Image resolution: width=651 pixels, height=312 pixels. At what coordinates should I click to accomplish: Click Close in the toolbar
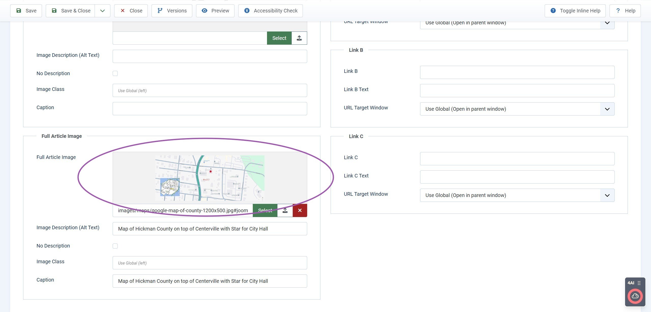[131, 11]
